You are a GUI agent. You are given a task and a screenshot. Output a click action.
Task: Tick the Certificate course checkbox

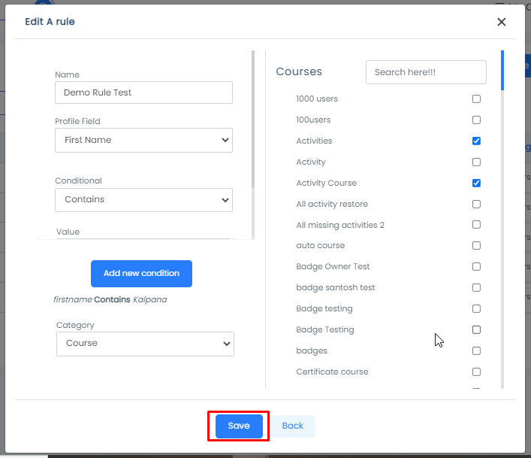coord(476,372)
